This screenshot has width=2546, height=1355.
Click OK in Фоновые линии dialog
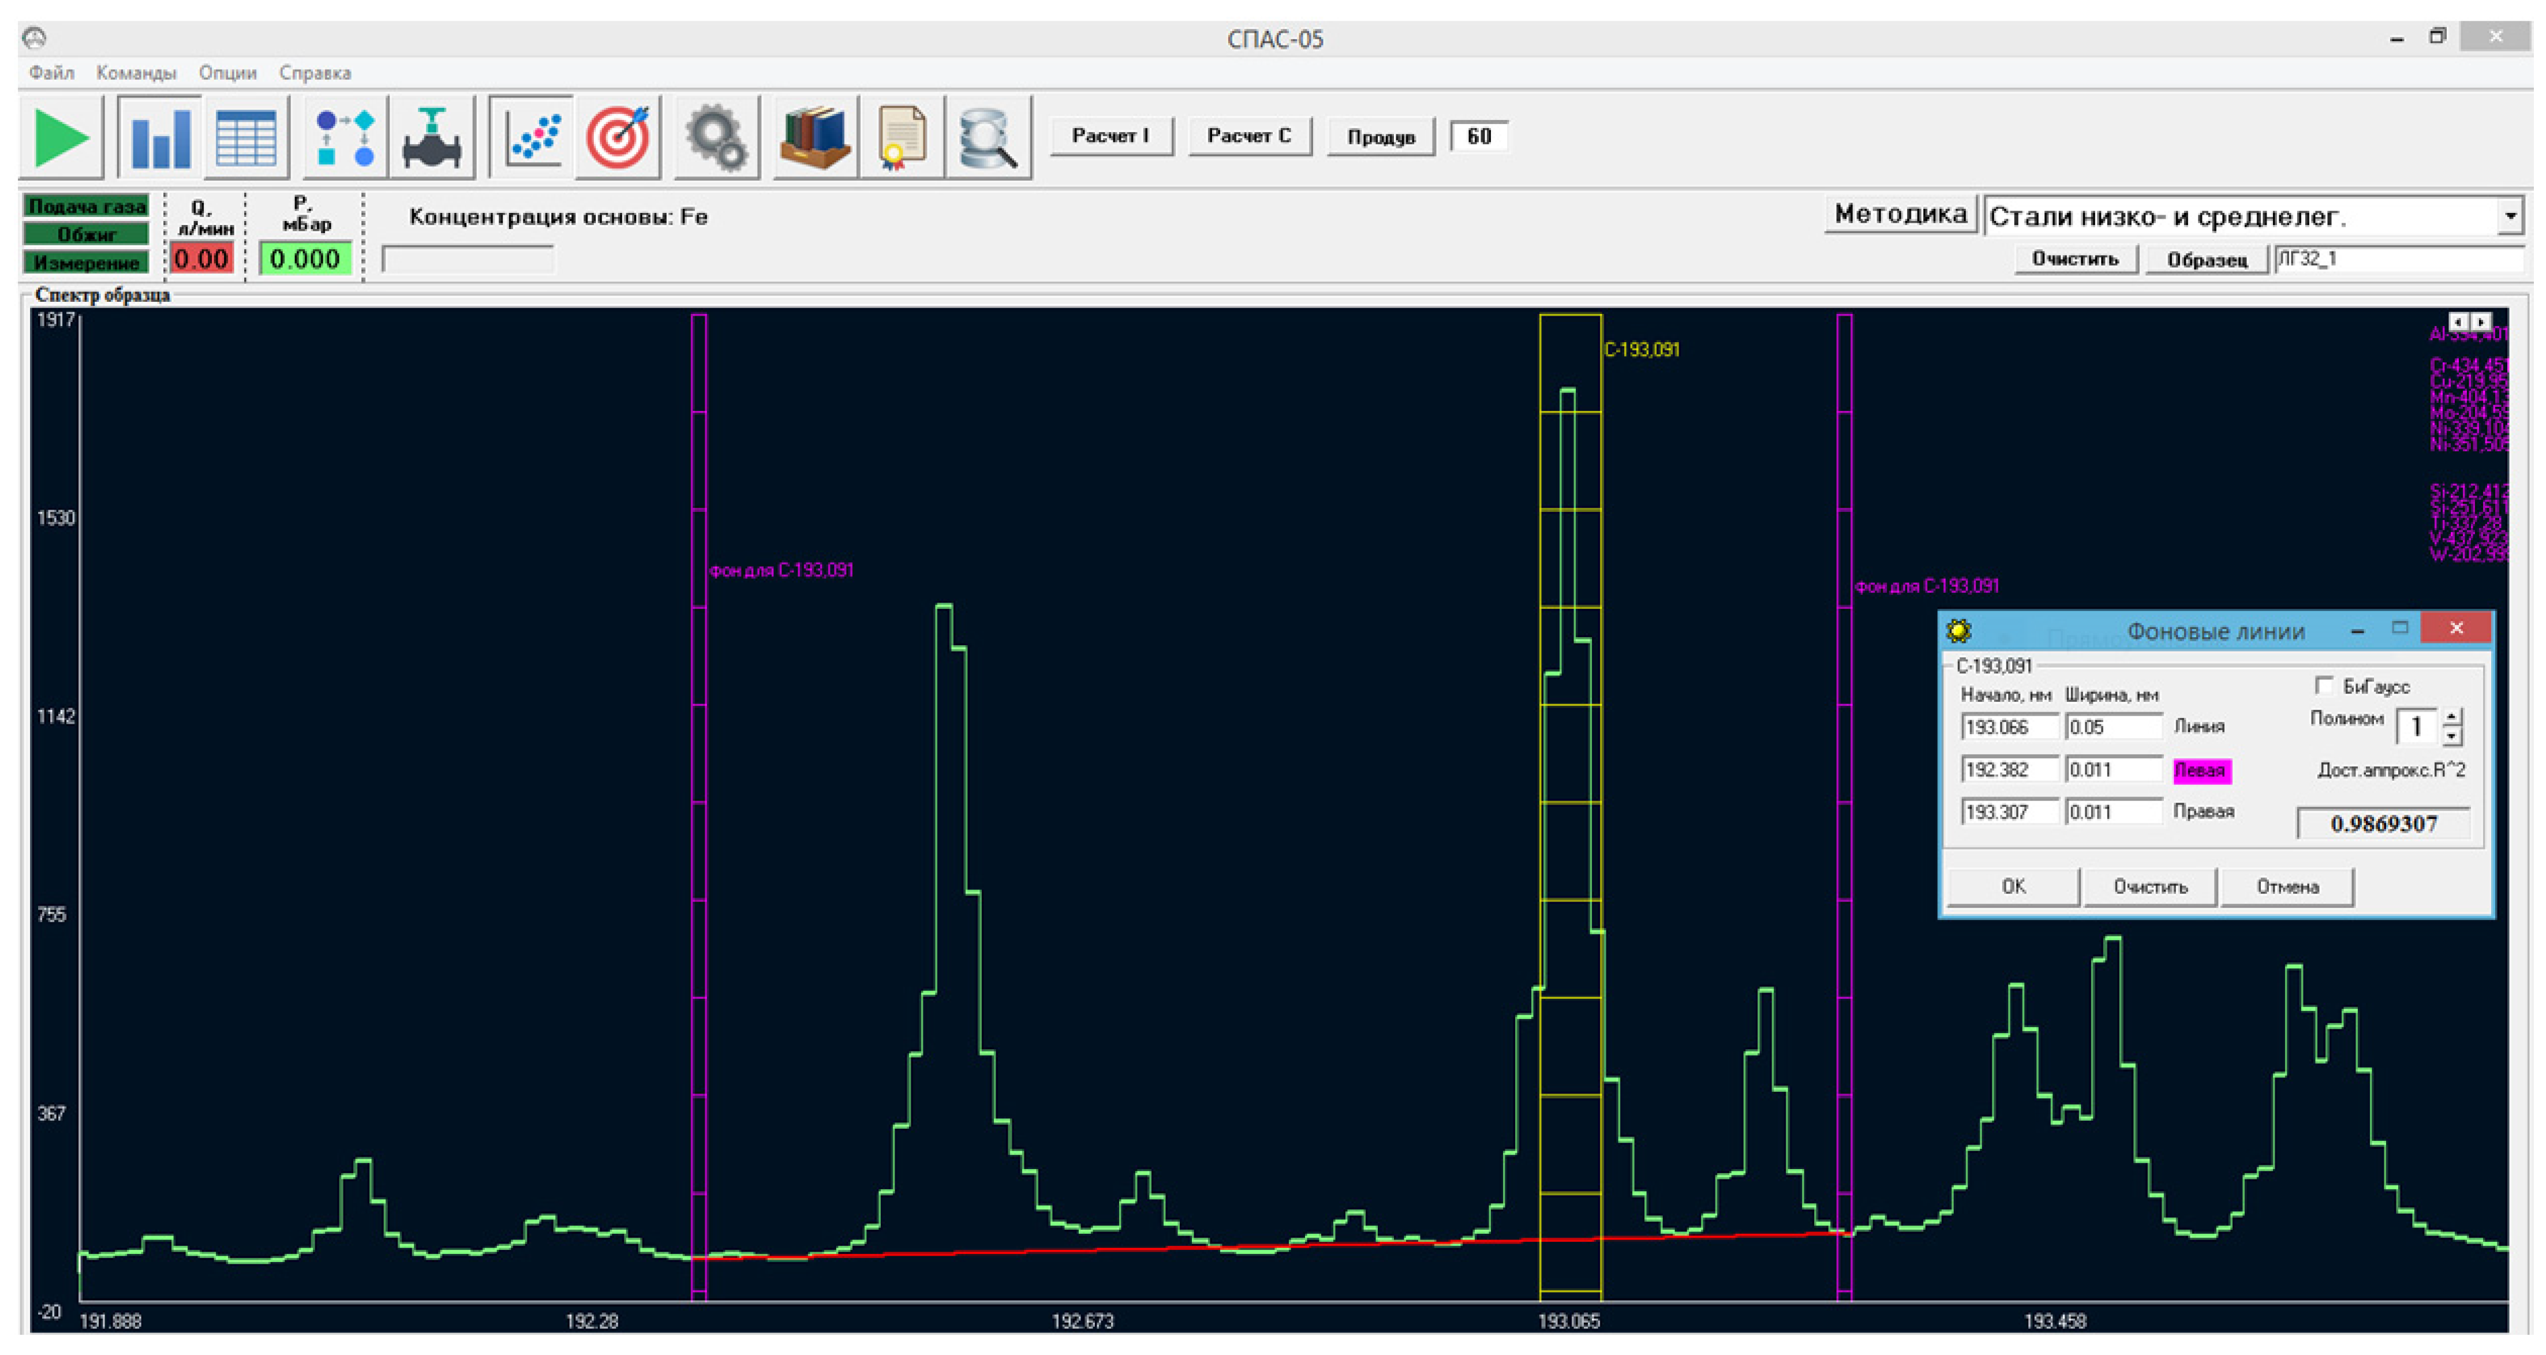click(x=2013, y=886)
